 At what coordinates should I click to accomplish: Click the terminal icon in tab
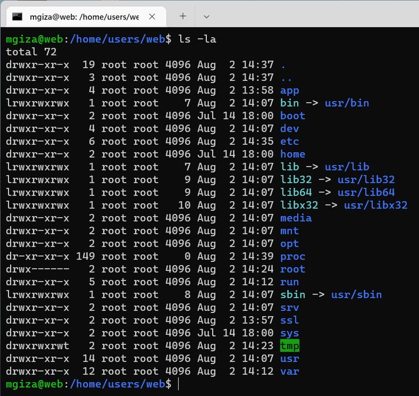pyautogui.click(x=18, y=16)
